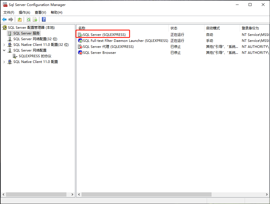Click the Up one level folder icon
This screenshot has height=204, width=270.
20,19
